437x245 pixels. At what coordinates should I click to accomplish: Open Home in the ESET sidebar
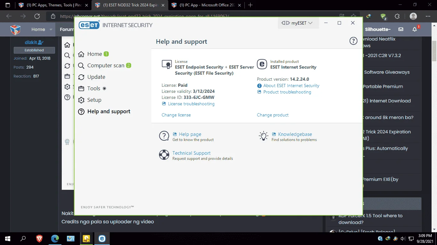pos(94,54)
